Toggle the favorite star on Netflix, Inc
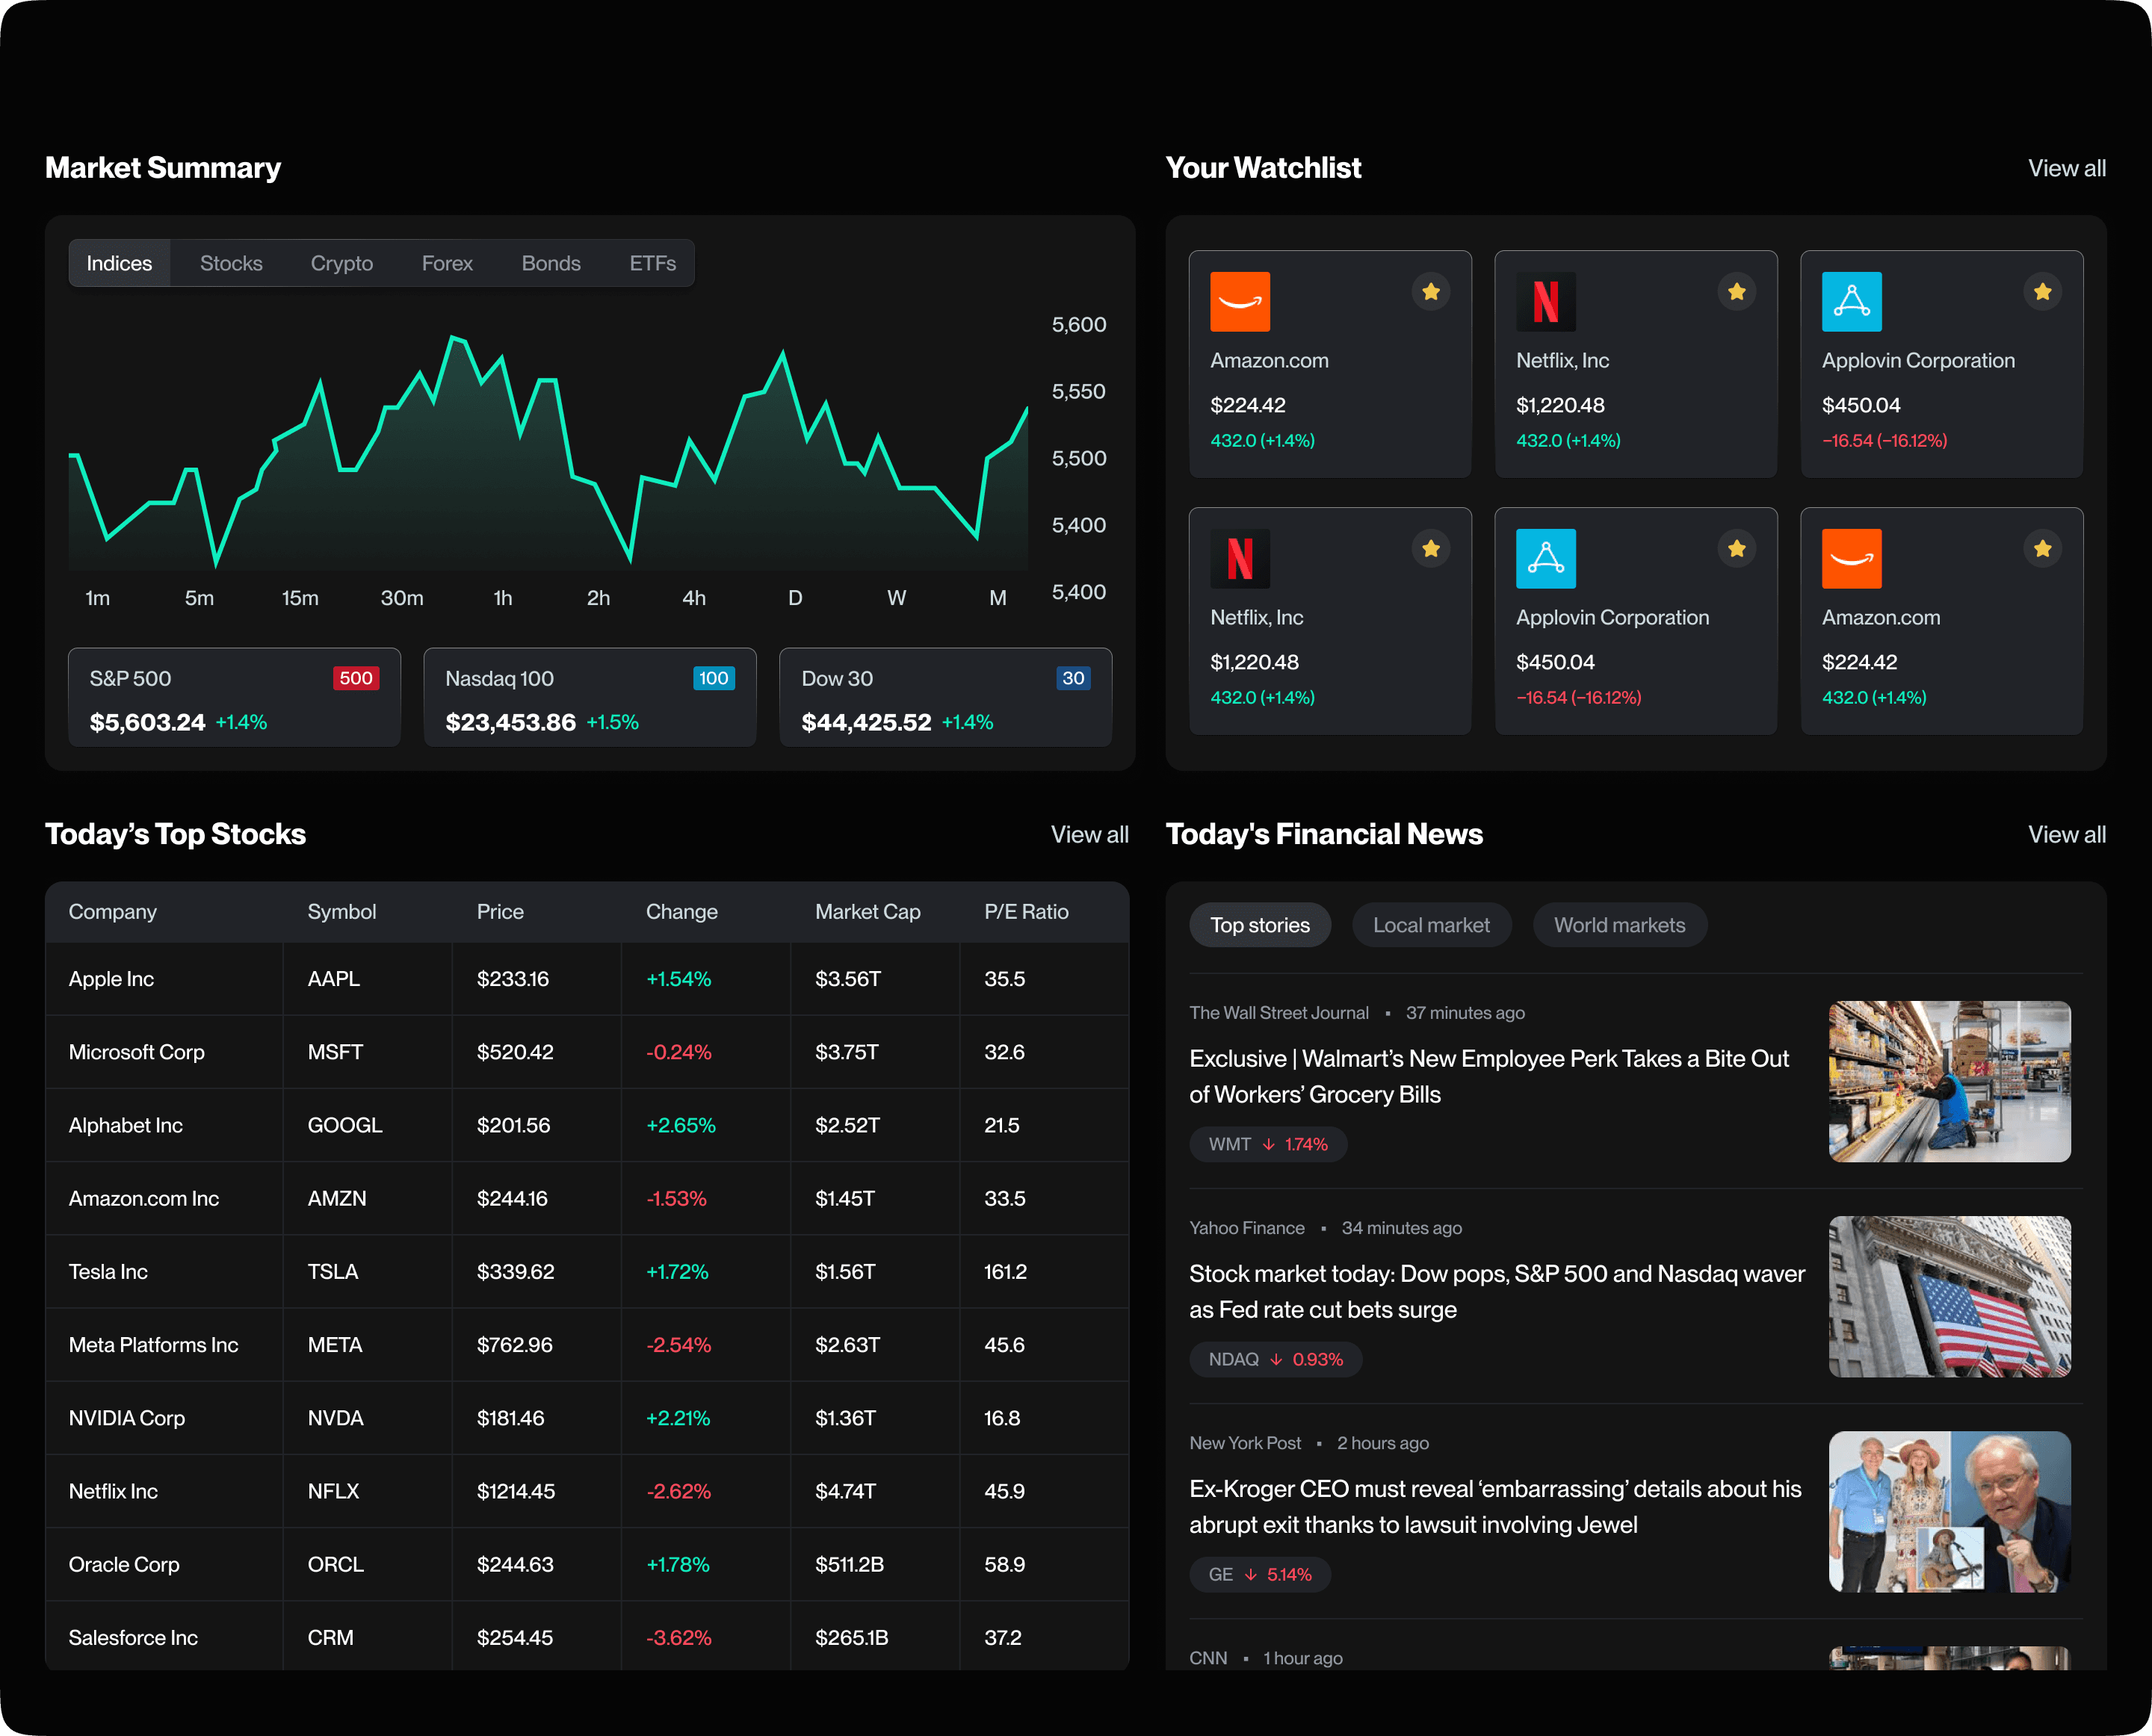Viewport: 2152px width, 1736px height. click(x=1737, y=291)
